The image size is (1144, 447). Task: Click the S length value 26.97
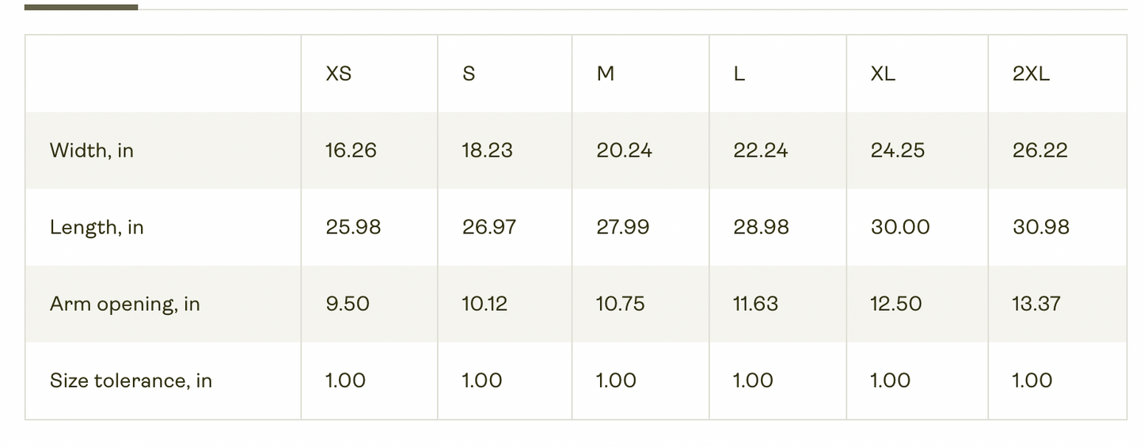[488, 228]
